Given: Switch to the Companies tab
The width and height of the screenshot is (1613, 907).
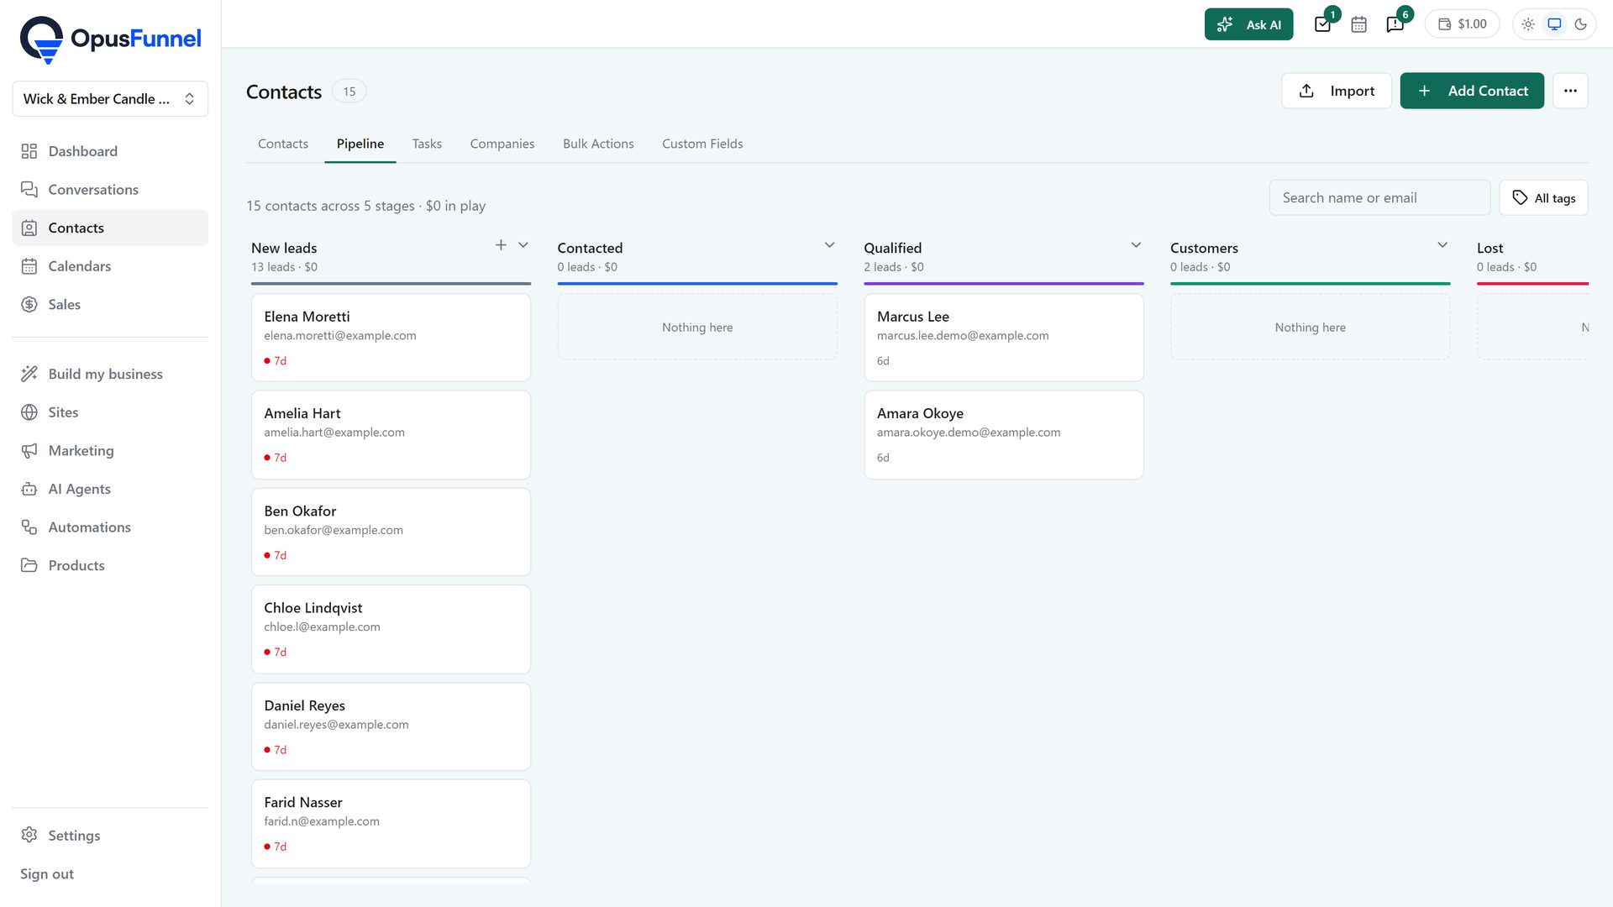Looking at the screenshot, I should pos(502,144).
